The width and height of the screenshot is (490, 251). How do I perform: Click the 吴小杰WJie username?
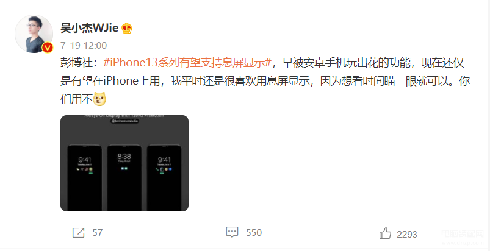point(89,29)
